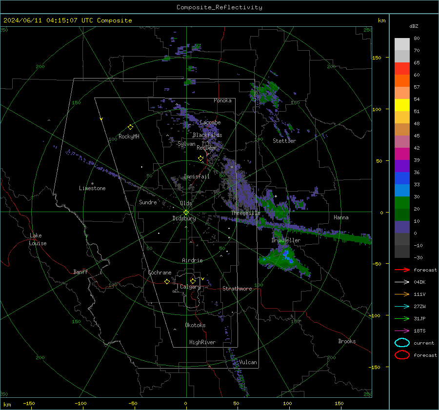The width and height of the screenshot is (439, 410).
Task: Select the light gray 80 dBZ swatch
Action: tap(402, 44)
